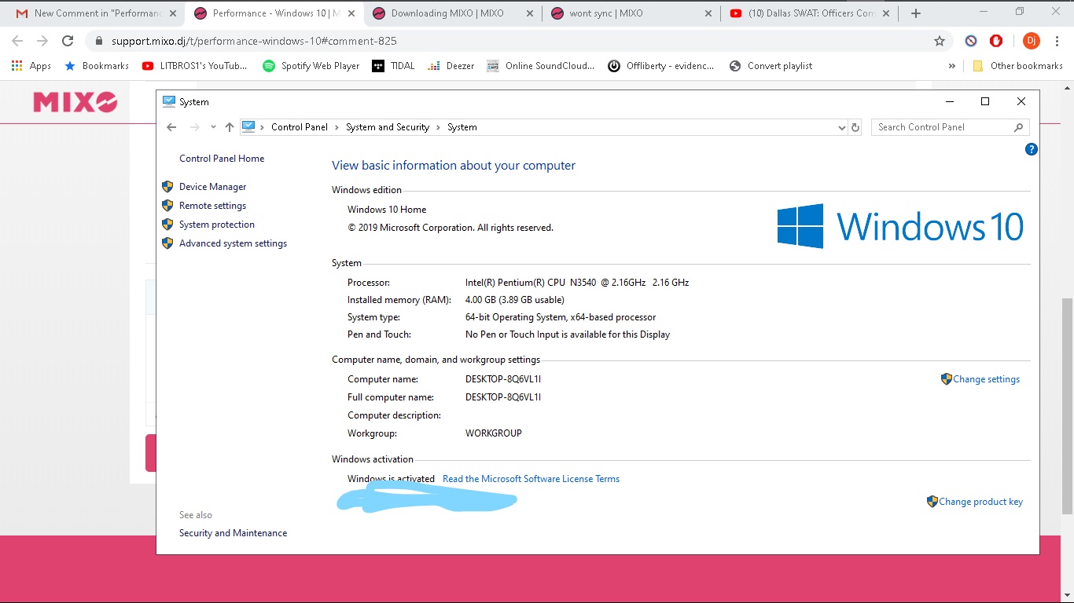Open Device Manager link
The height and width of the screenshot is (603, 1074).
(212, 187)
